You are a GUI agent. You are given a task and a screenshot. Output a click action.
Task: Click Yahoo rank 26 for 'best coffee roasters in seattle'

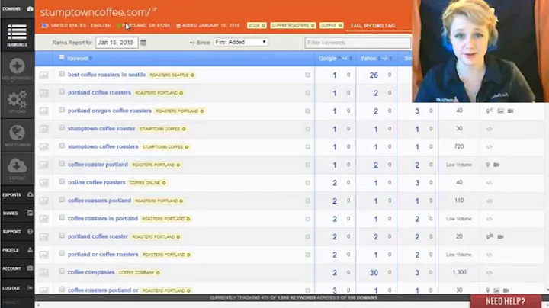click(x=374, y=75)
